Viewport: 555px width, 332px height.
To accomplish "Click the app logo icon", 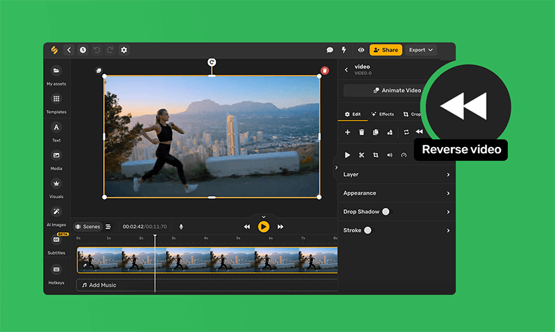I will click(x=54, y=50).
